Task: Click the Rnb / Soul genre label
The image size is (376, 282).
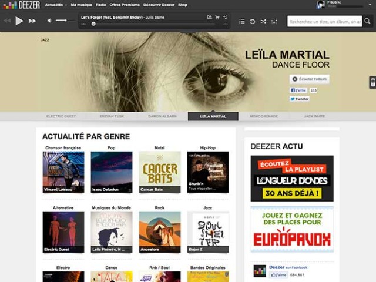Action: [159, 268]
